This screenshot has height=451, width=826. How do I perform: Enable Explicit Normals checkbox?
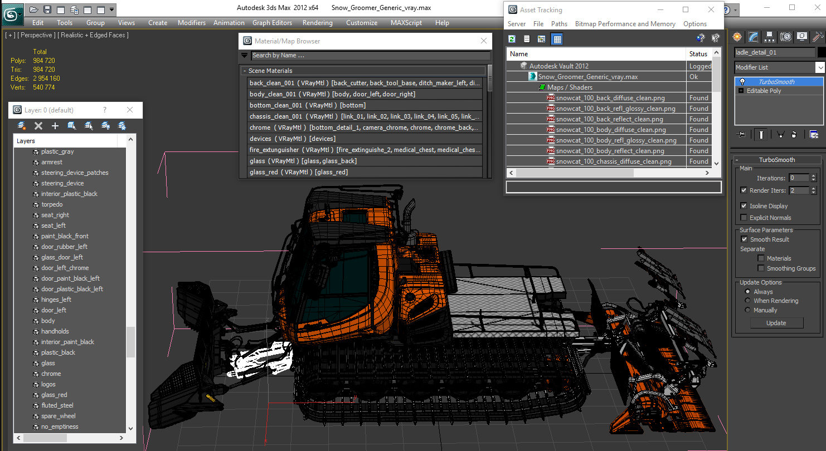744,218
